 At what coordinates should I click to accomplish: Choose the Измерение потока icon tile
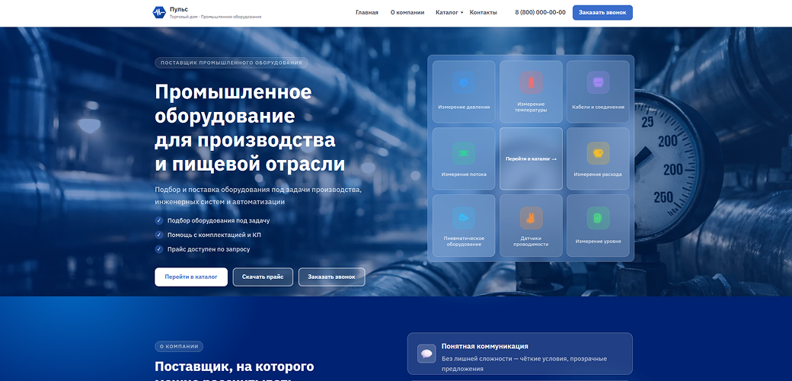click(x=464, y=153)
